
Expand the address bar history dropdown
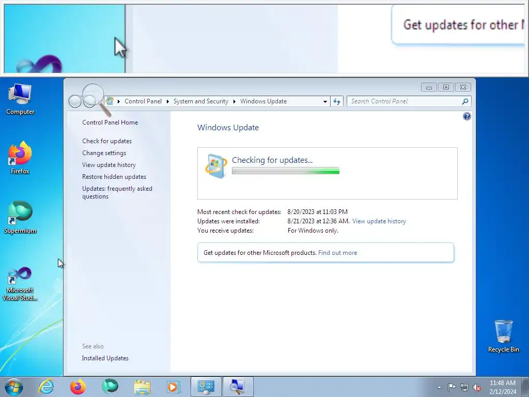tap(325, 101)
